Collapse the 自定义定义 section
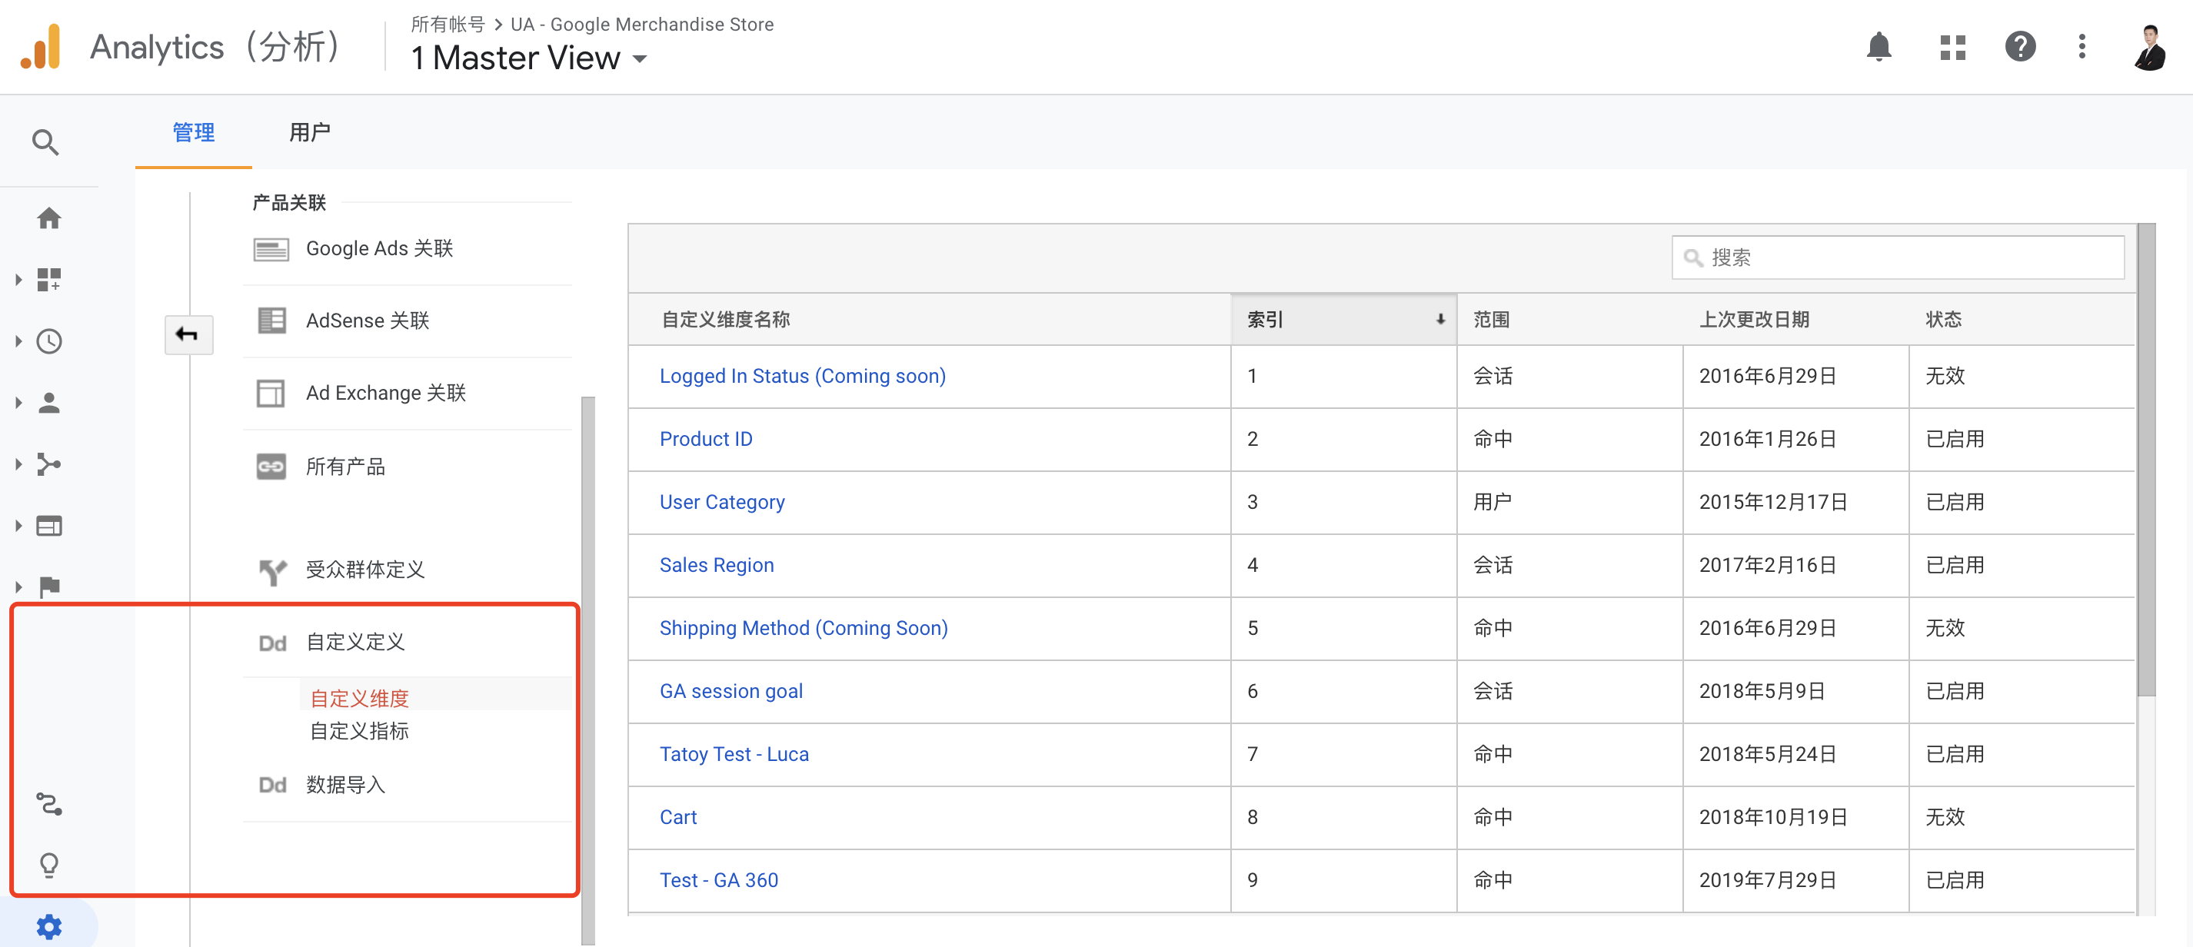 click(355, 642)
